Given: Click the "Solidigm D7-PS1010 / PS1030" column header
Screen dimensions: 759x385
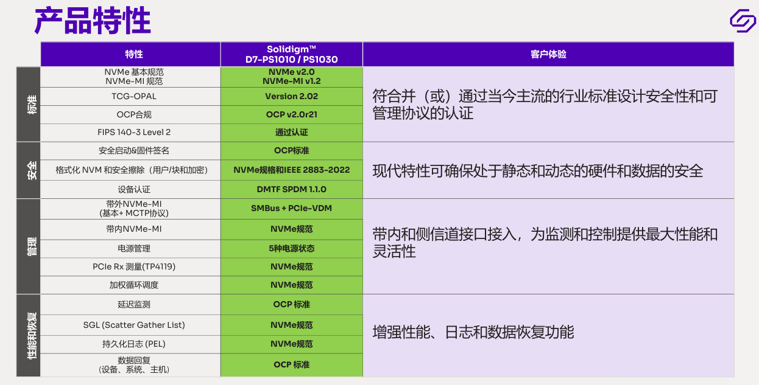Looking at the screenshot, I should (x=291, y=54).
